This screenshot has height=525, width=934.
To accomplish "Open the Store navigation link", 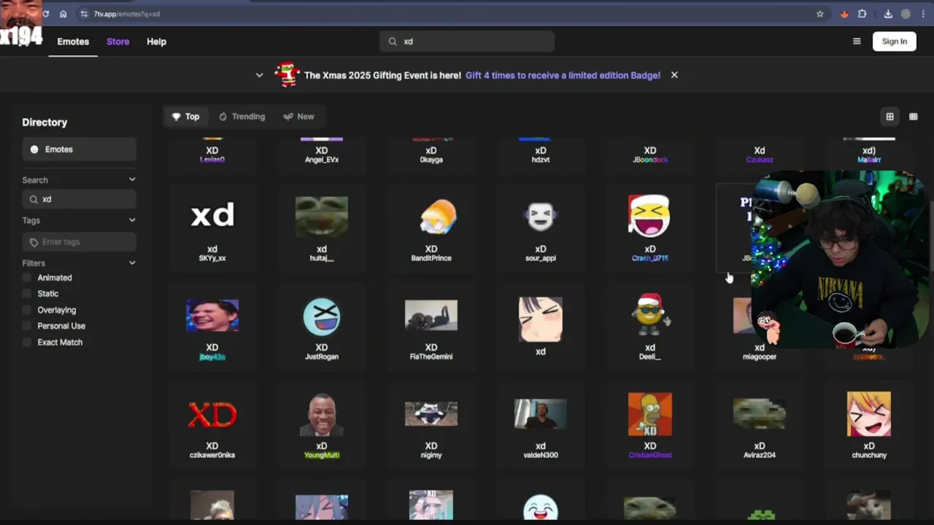I will (x=117, y=42).
